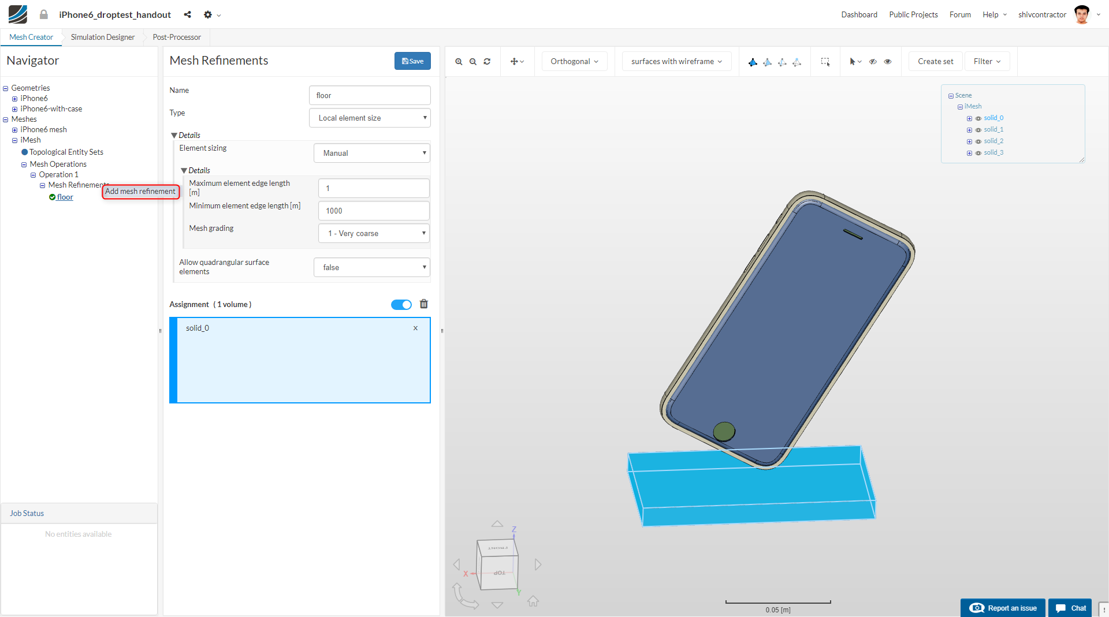The width and height of the screenshot is (1109, 617).
Task: Hide solid_1 via its eye icon
Action: [978, 130]
